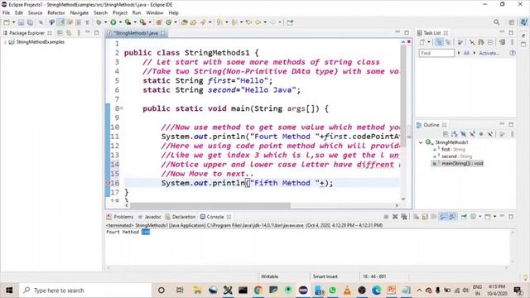Screen dimensions: 530x298
Task: Click the Terminate stop icon in Console
Action: click(386, 217)
